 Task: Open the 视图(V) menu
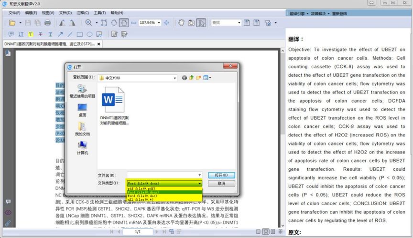click(x=48, y=13)
